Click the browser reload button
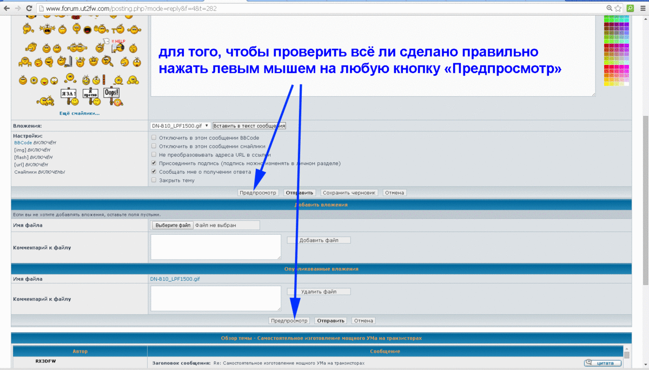Image resolution: width=649 pixels, height=370 pixels. tap(30, 9)
